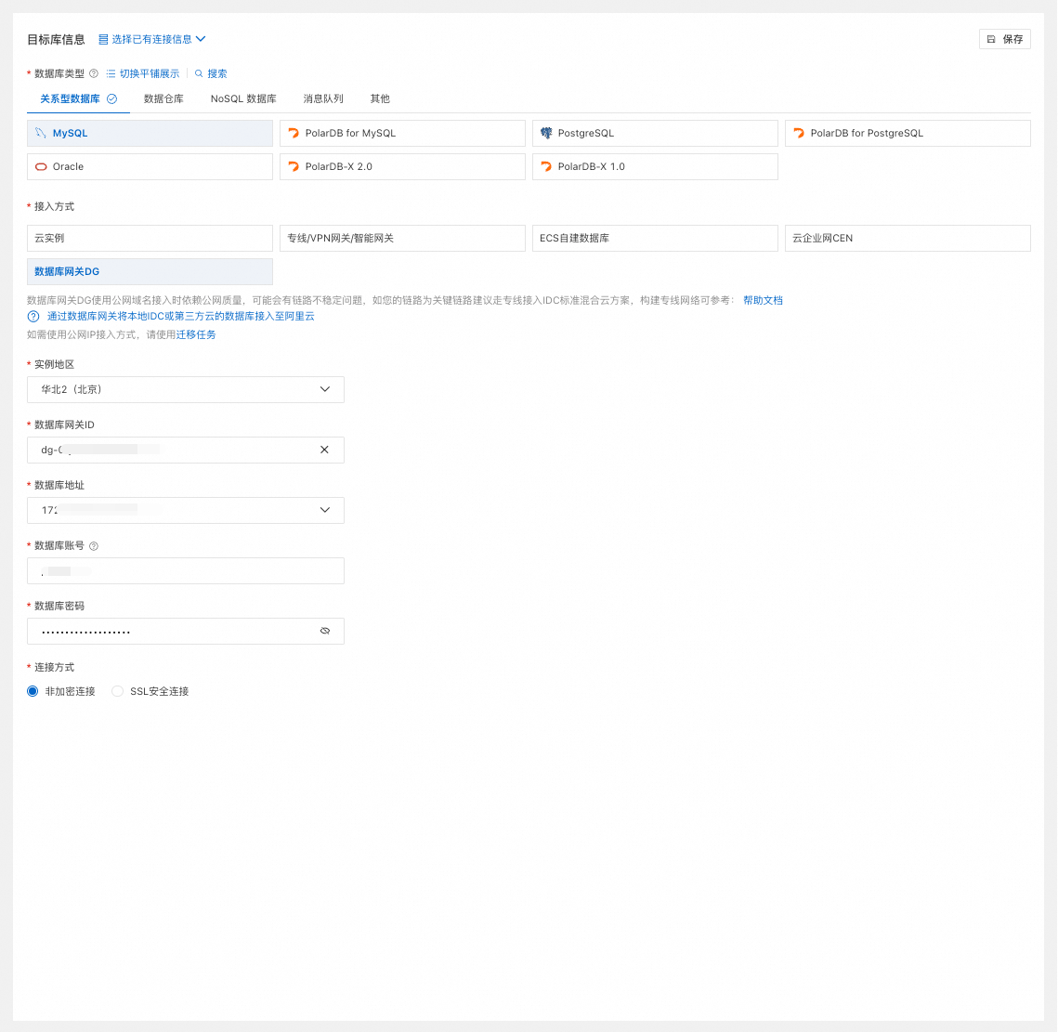Click the PolarDB for MySQL logo
The width and height of the screenshot is (1058, 1032).
pos(294,133)
